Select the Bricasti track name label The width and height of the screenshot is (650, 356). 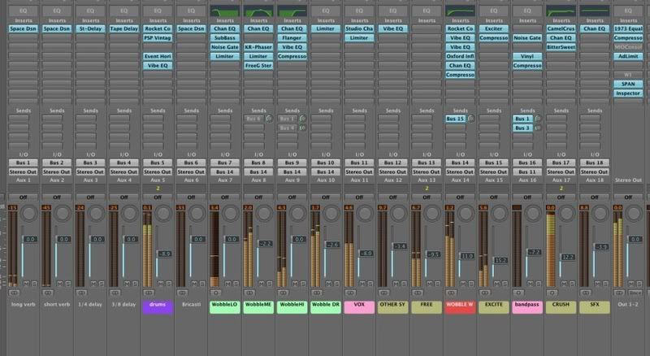tap(191, 305)
